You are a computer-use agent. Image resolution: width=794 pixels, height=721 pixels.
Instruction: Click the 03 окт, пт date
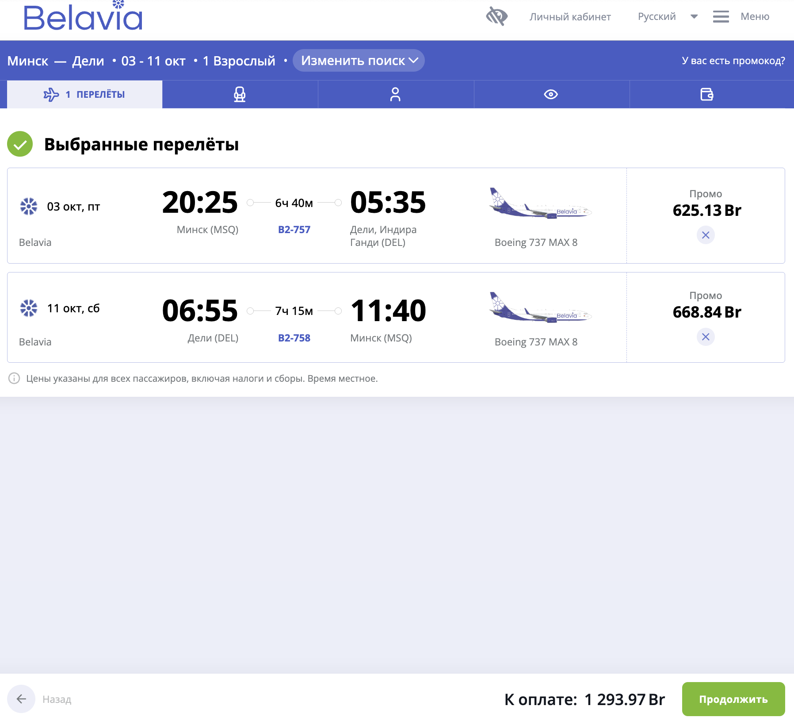pos(73,207)
